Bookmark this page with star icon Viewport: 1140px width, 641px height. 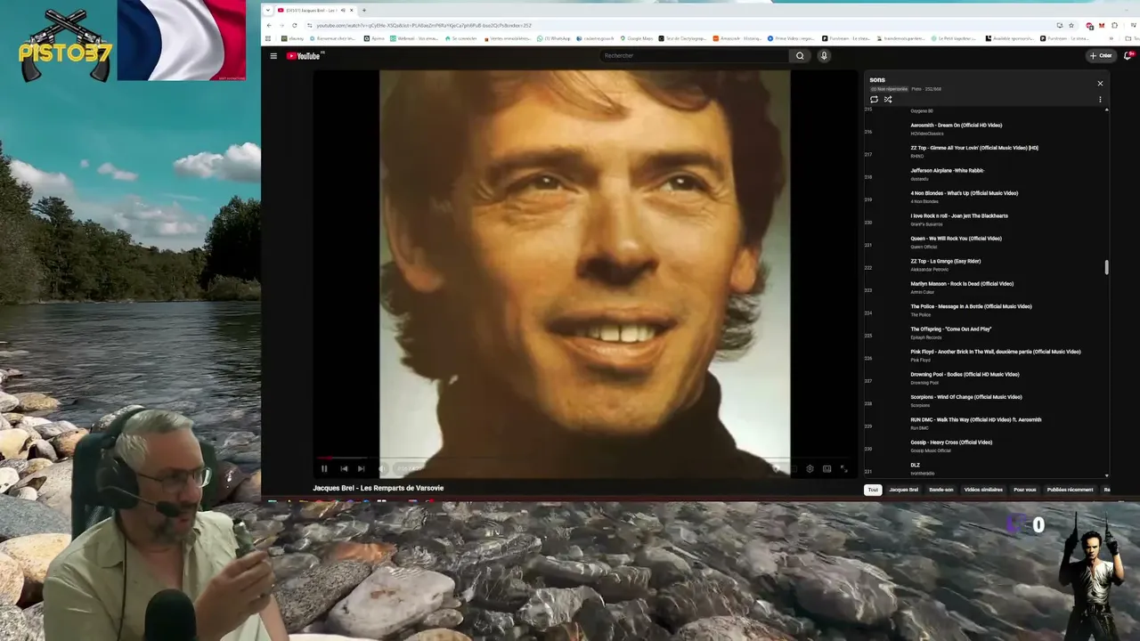[x=1071, y=25]
